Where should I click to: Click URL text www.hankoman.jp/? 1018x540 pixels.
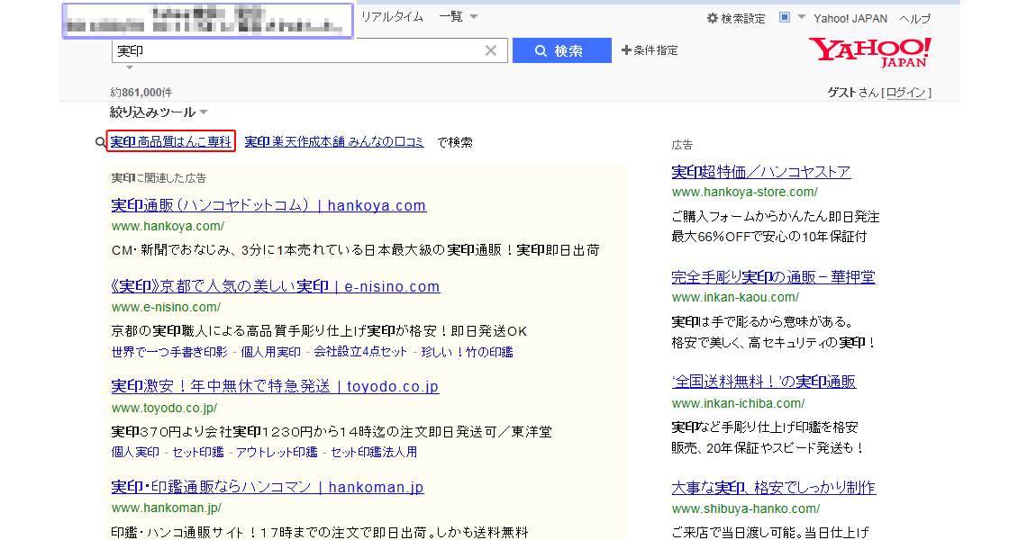click(166, 508)
